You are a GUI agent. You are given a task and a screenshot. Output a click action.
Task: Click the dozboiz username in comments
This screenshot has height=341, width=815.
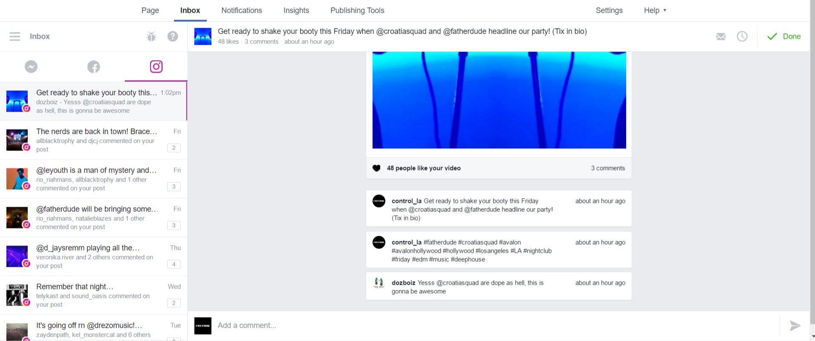click(x=403, y=283)
